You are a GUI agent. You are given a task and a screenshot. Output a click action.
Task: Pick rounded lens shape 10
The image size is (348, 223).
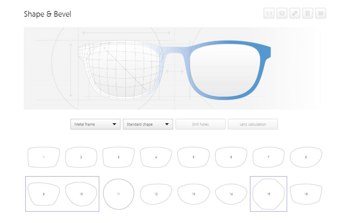pos(81,194)
